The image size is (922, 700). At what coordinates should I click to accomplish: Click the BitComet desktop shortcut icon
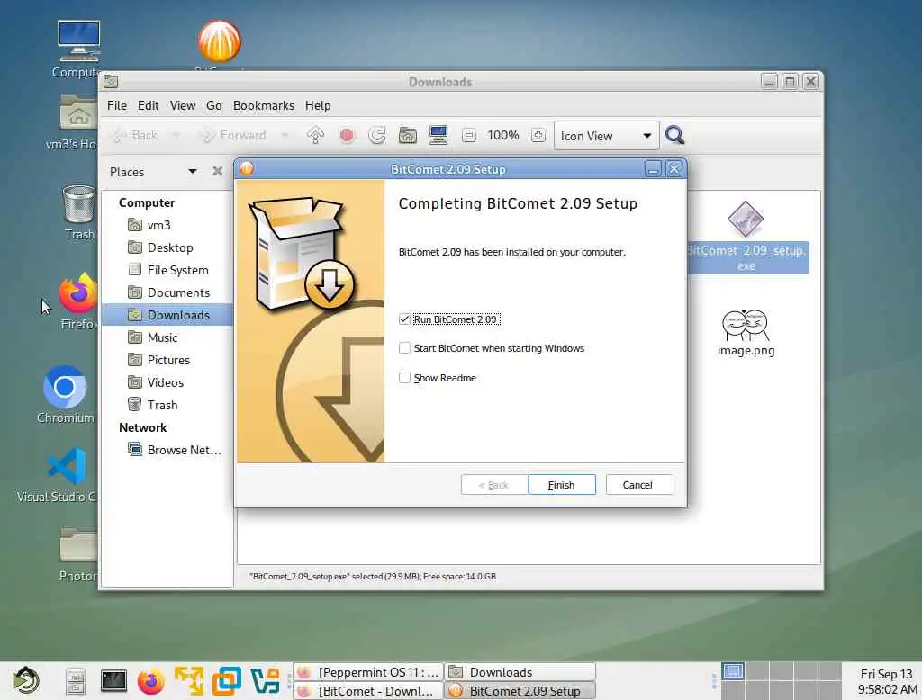[x=220, y=41]
